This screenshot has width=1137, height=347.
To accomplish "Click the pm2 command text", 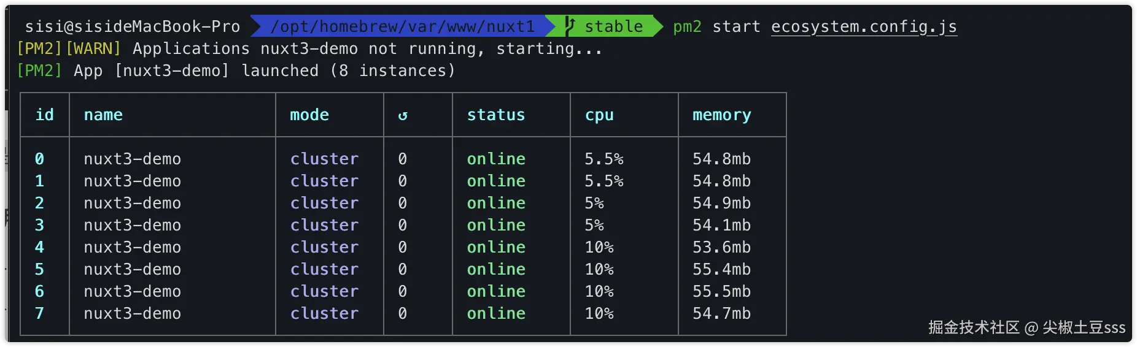I will 687,27.
